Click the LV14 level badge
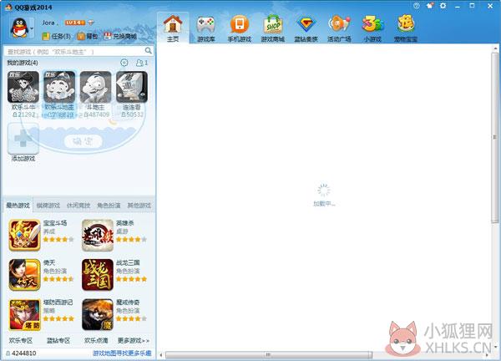 pos(75,23)
